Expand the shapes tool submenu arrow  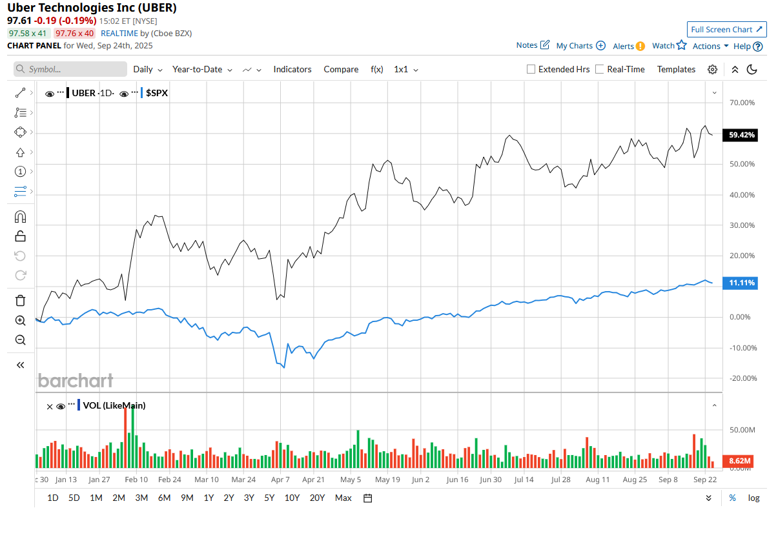[x=31, y=132]
